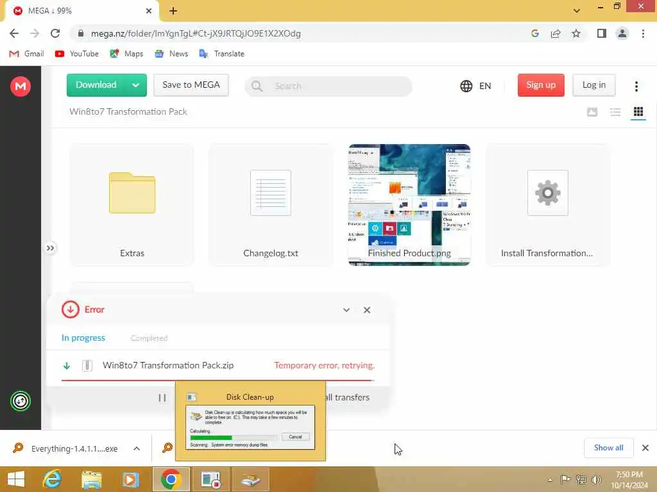This screenshot has height=492, width=657.
Task: Click the zip file icon in transfer row
Action: click(x=87, y=366)
